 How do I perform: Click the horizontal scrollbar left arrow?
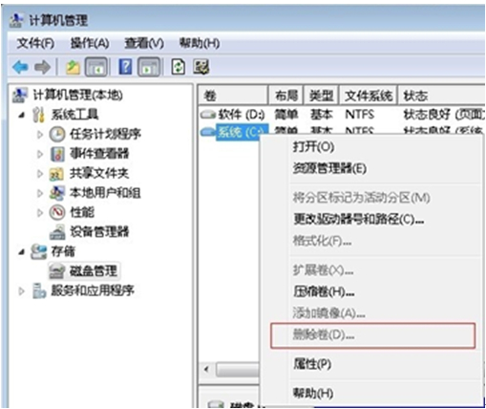click(x=206, y=370)
